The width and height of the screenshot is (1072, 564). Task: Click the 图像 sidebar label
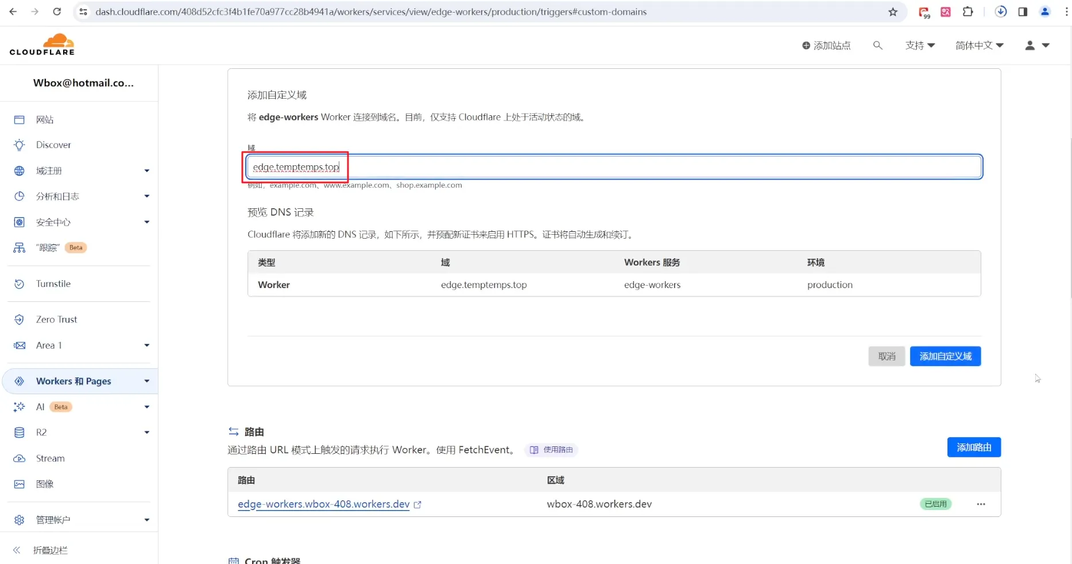tap(45, 484)
